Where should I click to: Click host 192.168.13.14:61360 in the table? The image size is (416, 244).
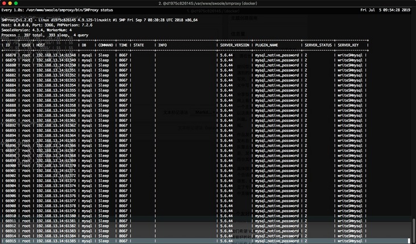[x=56, y=115]
